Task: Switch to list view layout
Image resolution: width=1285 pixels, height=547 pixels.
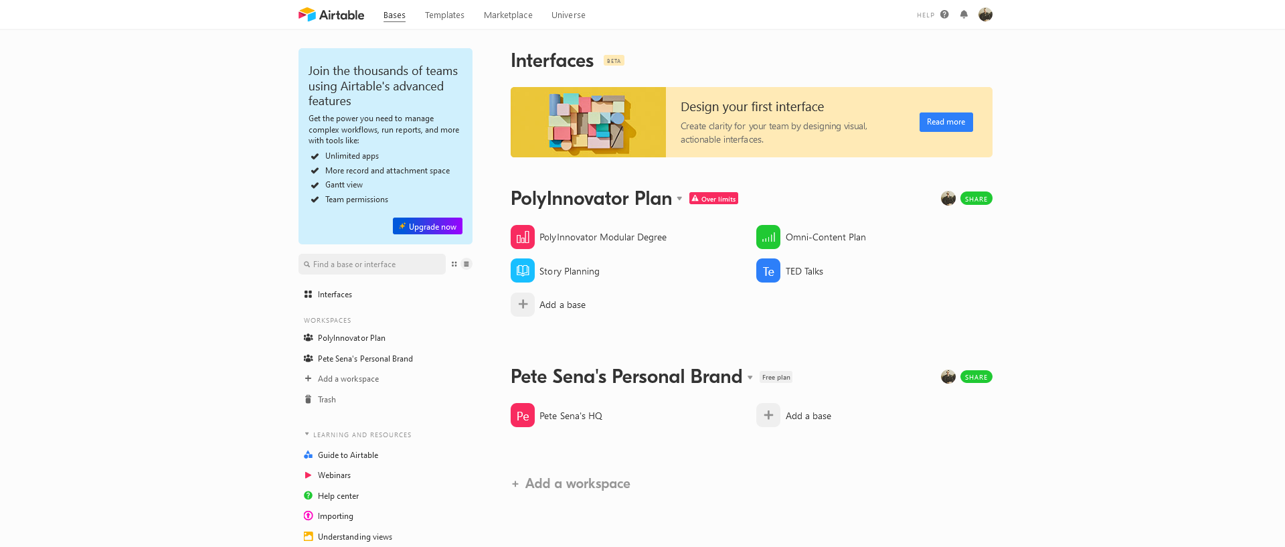Action: click(x=466, y=264)
